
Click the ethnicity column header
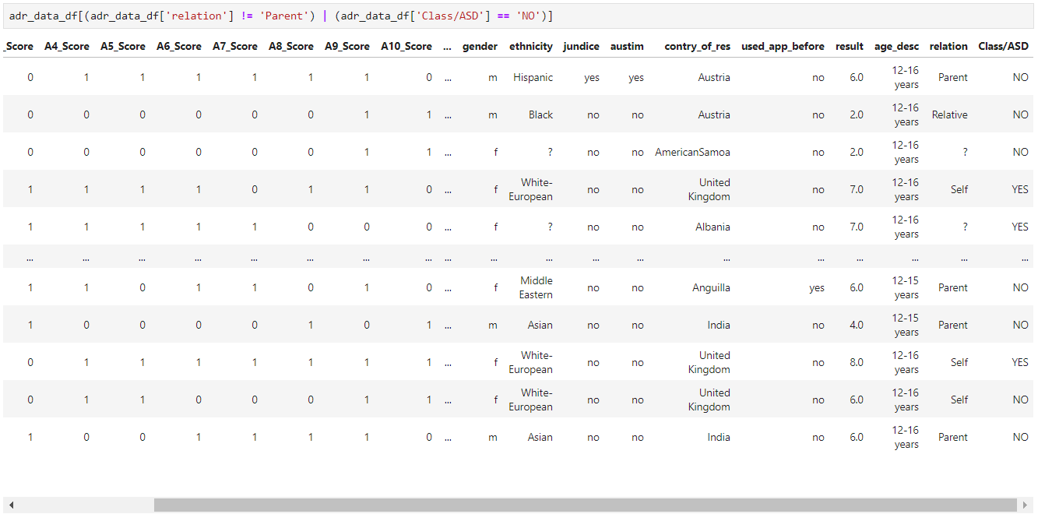[x=530, y=46]
